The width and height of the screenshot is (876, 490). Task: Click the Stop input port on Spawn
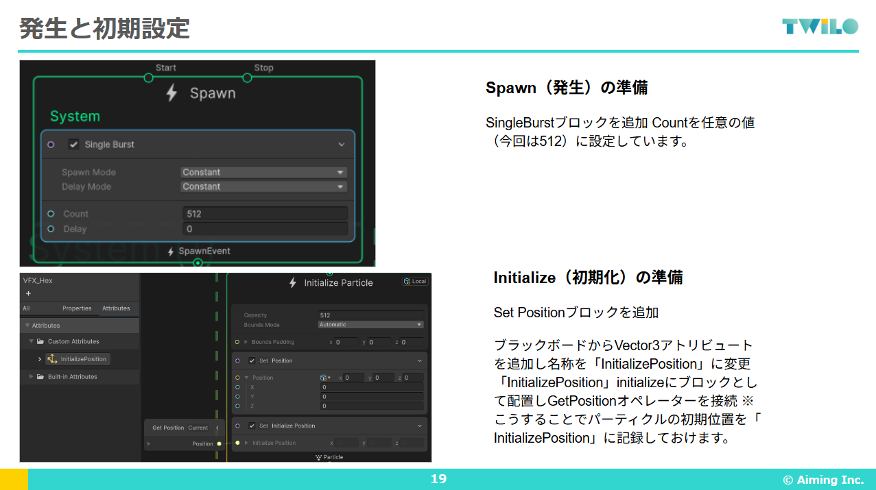(248, 78)
